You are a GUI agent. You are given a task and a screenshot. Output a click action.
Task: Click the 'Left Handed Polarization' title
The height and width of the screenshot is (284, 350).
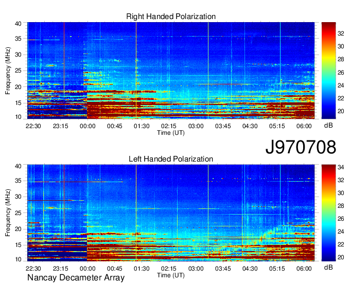(171, 159)
